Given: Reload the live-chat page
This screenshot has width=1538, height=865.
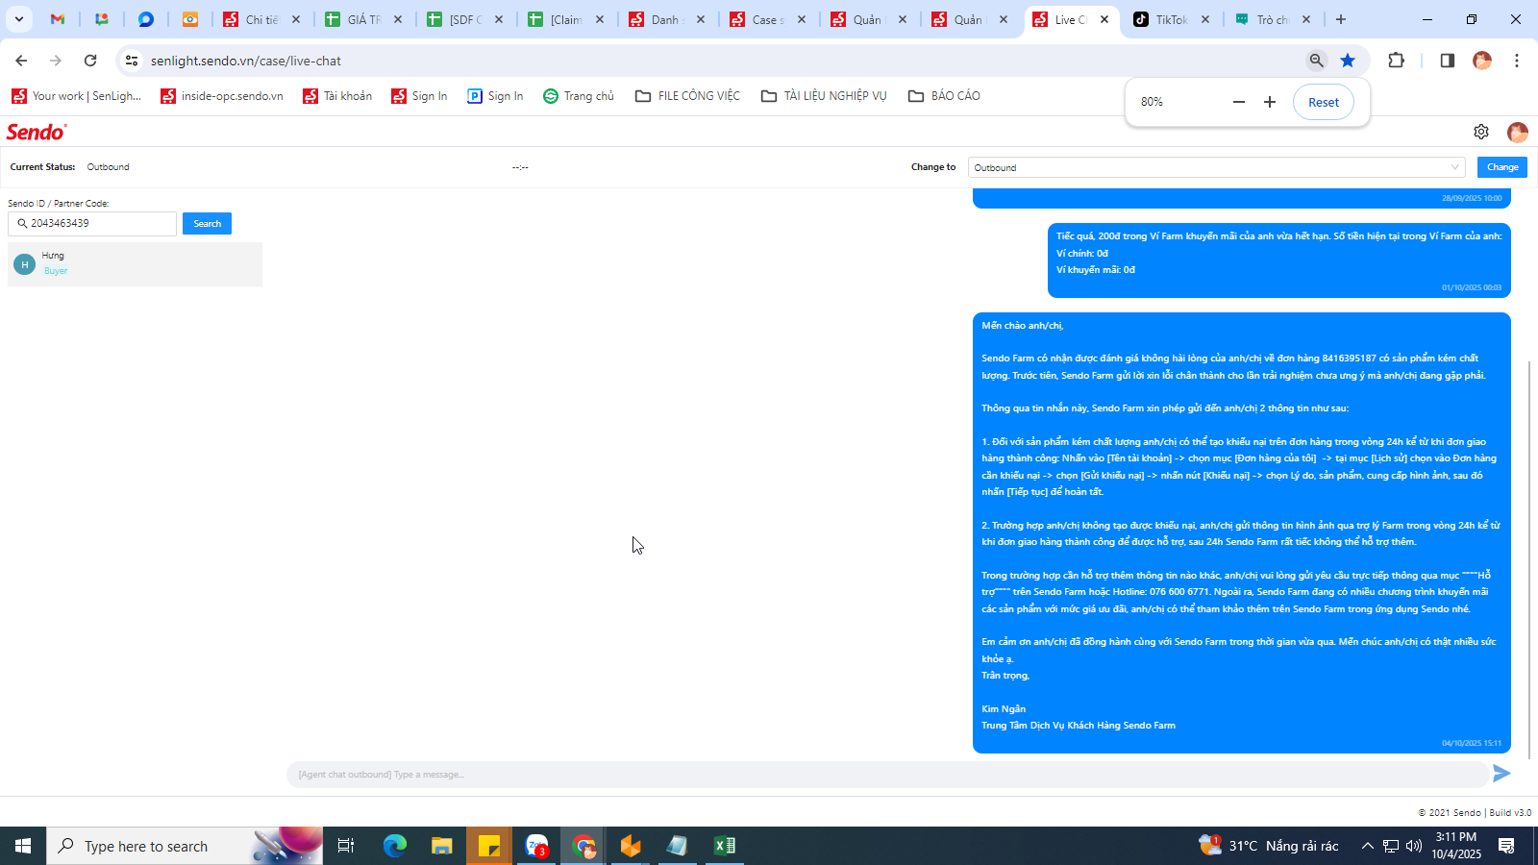Looking at the screenshot, I should pos(90,61).
